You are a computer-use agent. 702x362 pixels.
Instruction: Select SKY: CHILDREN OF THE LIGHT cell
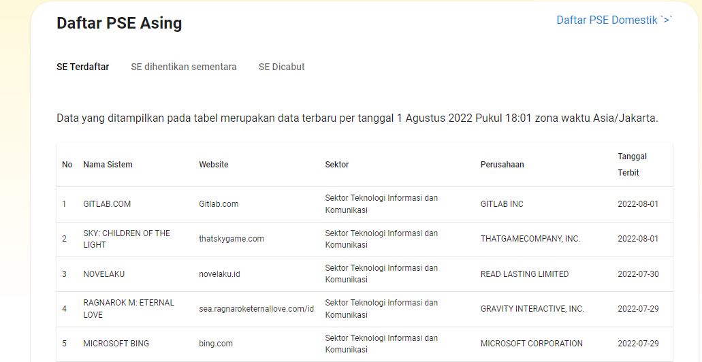[127, 239]
